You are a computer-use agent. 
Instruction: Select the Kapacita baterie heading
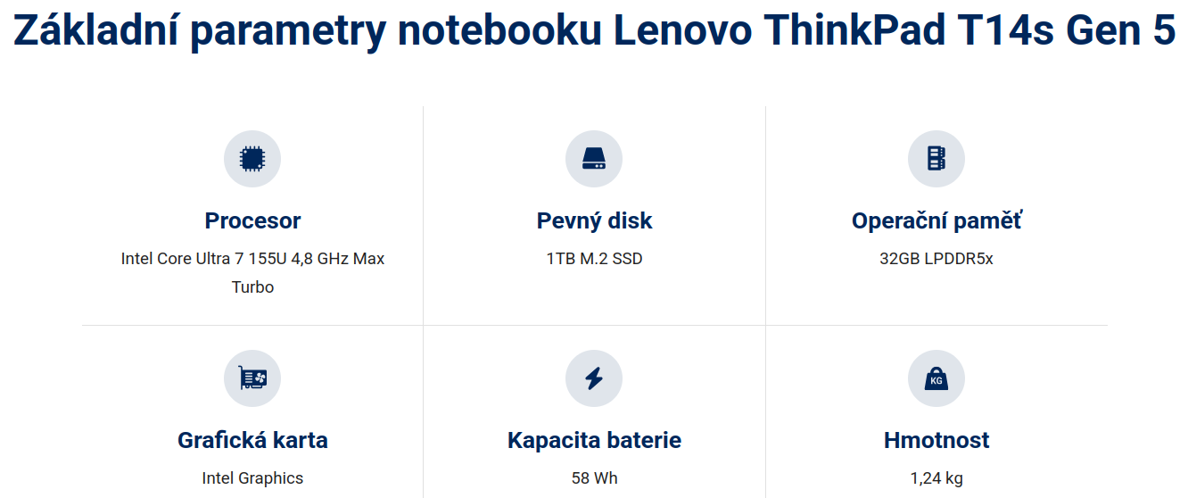[594, 440]
